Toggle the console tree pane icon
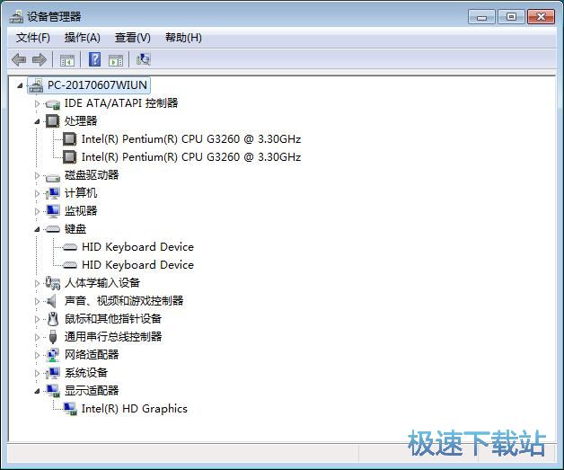Viewport: 564px width, 470px height. click(66, 60)
